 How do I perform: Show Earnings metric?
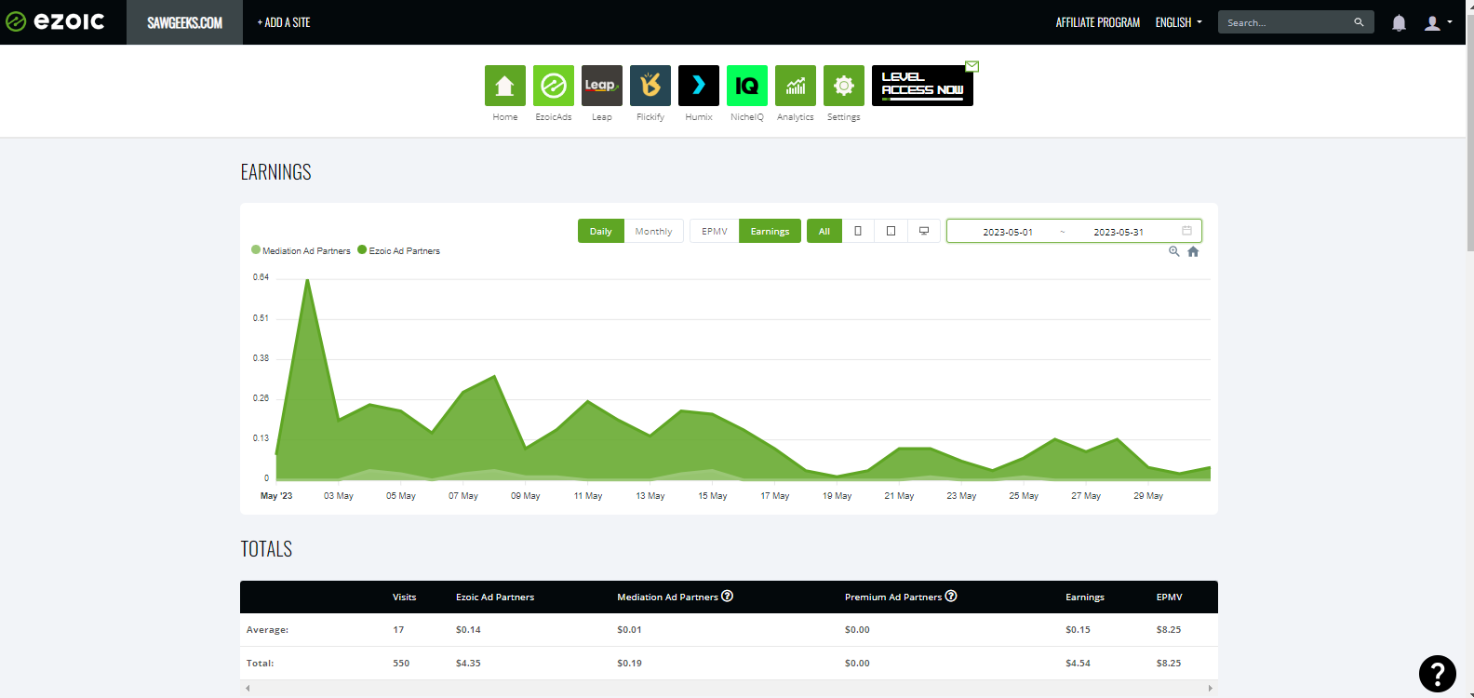[x=770, y=231]
